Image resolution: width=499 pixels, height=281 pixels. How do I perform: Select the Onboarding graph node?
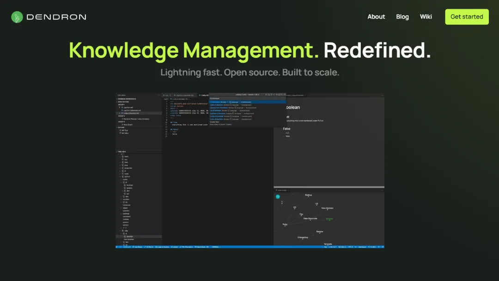[303, 238]
